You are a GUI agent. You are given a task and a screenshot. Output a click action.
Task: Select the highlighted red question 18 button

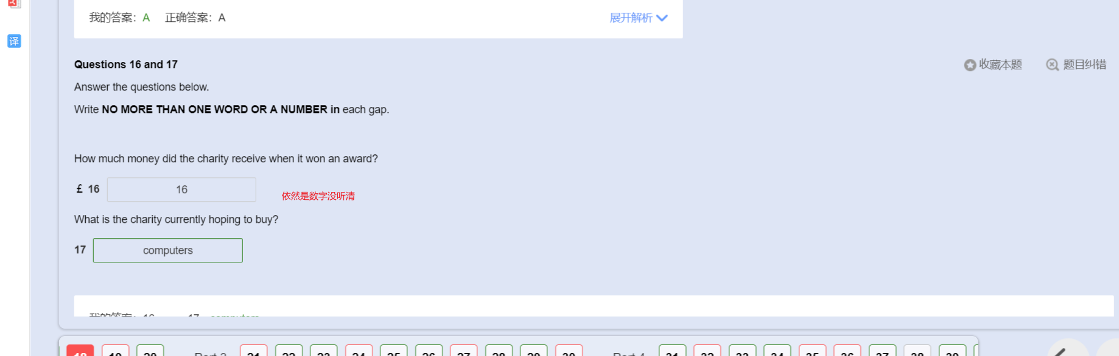click(80, 351)
